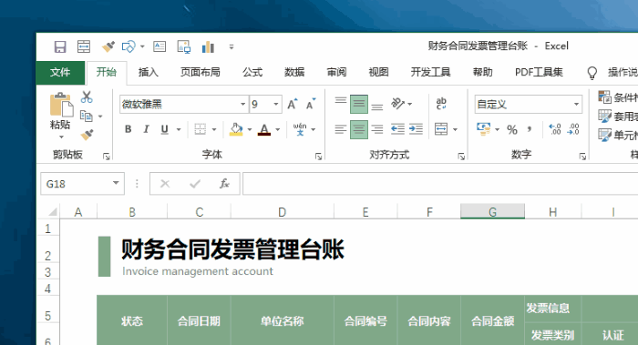Click the lightbulb tell-me icon
The image size is (638, 345).
click(x=592, y=73)
